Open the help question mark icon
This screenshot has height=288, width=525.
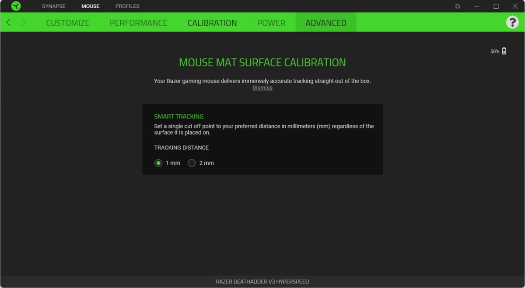pyautogui.click(x=512, y=22)
